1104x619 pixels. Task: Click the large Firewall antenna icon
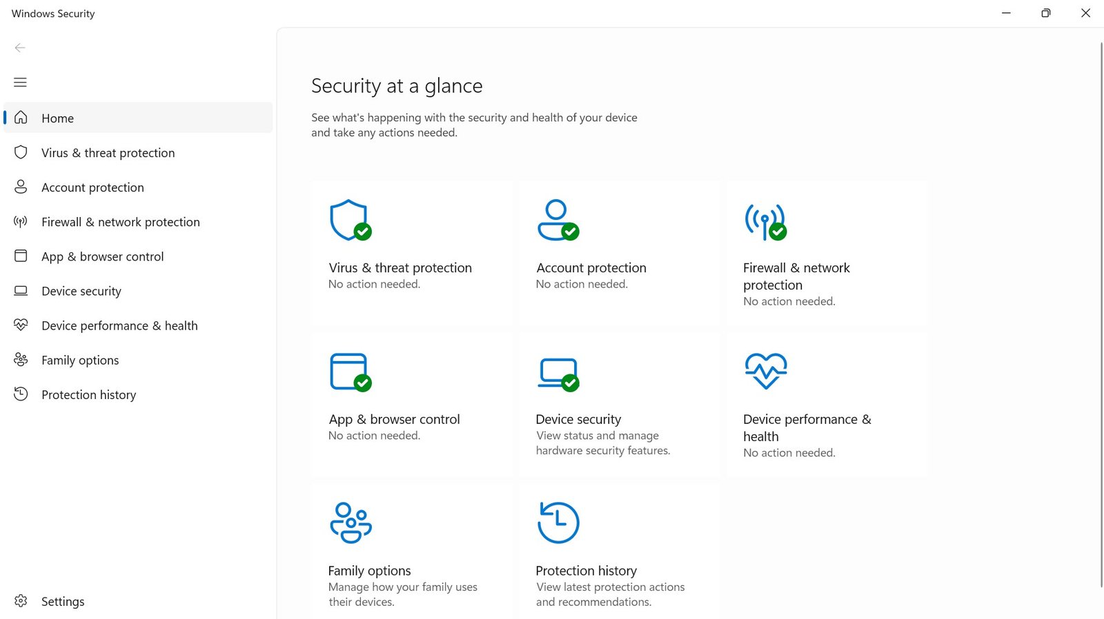(765, 222)
